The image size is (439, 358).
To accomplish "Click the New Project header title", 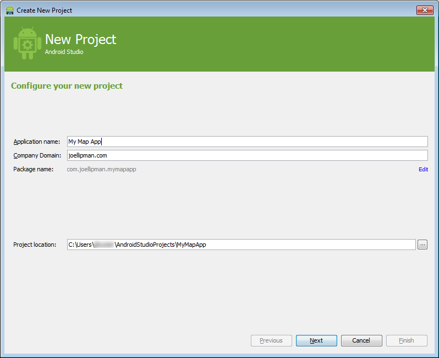I will point(80,40).
